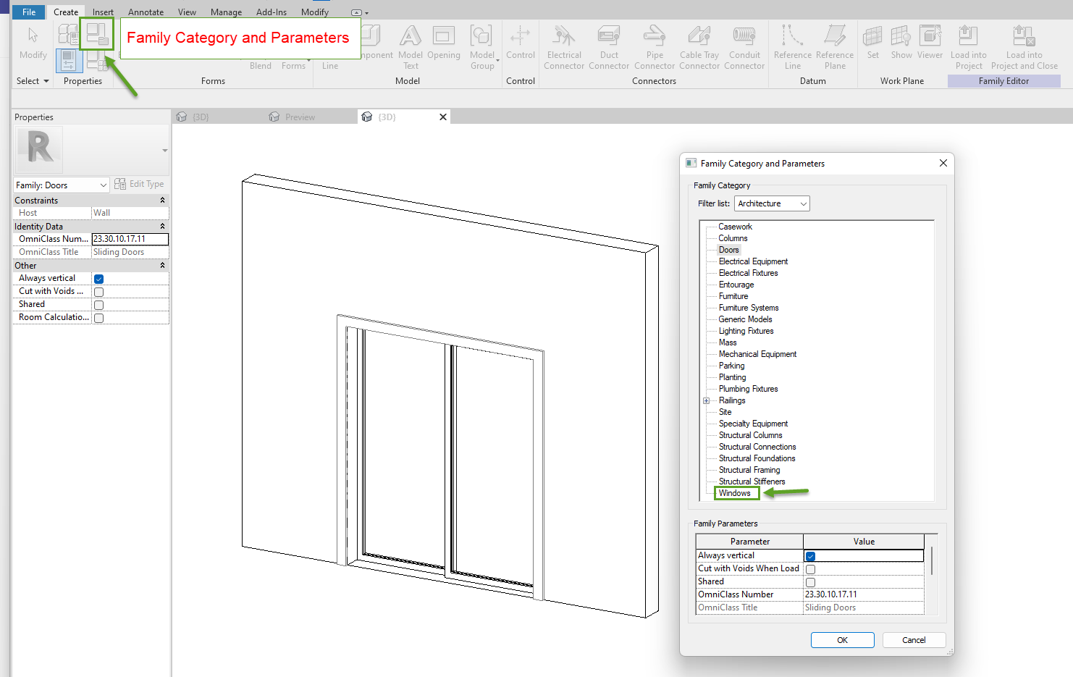This screenshot has width=1073, height=677.
Task: Switch to the Manage ribbon tab
Action: 226,12
